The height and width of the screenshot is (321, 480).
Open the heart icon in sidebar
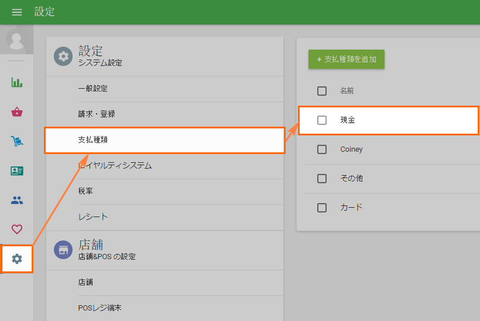(x=17, y=229)
